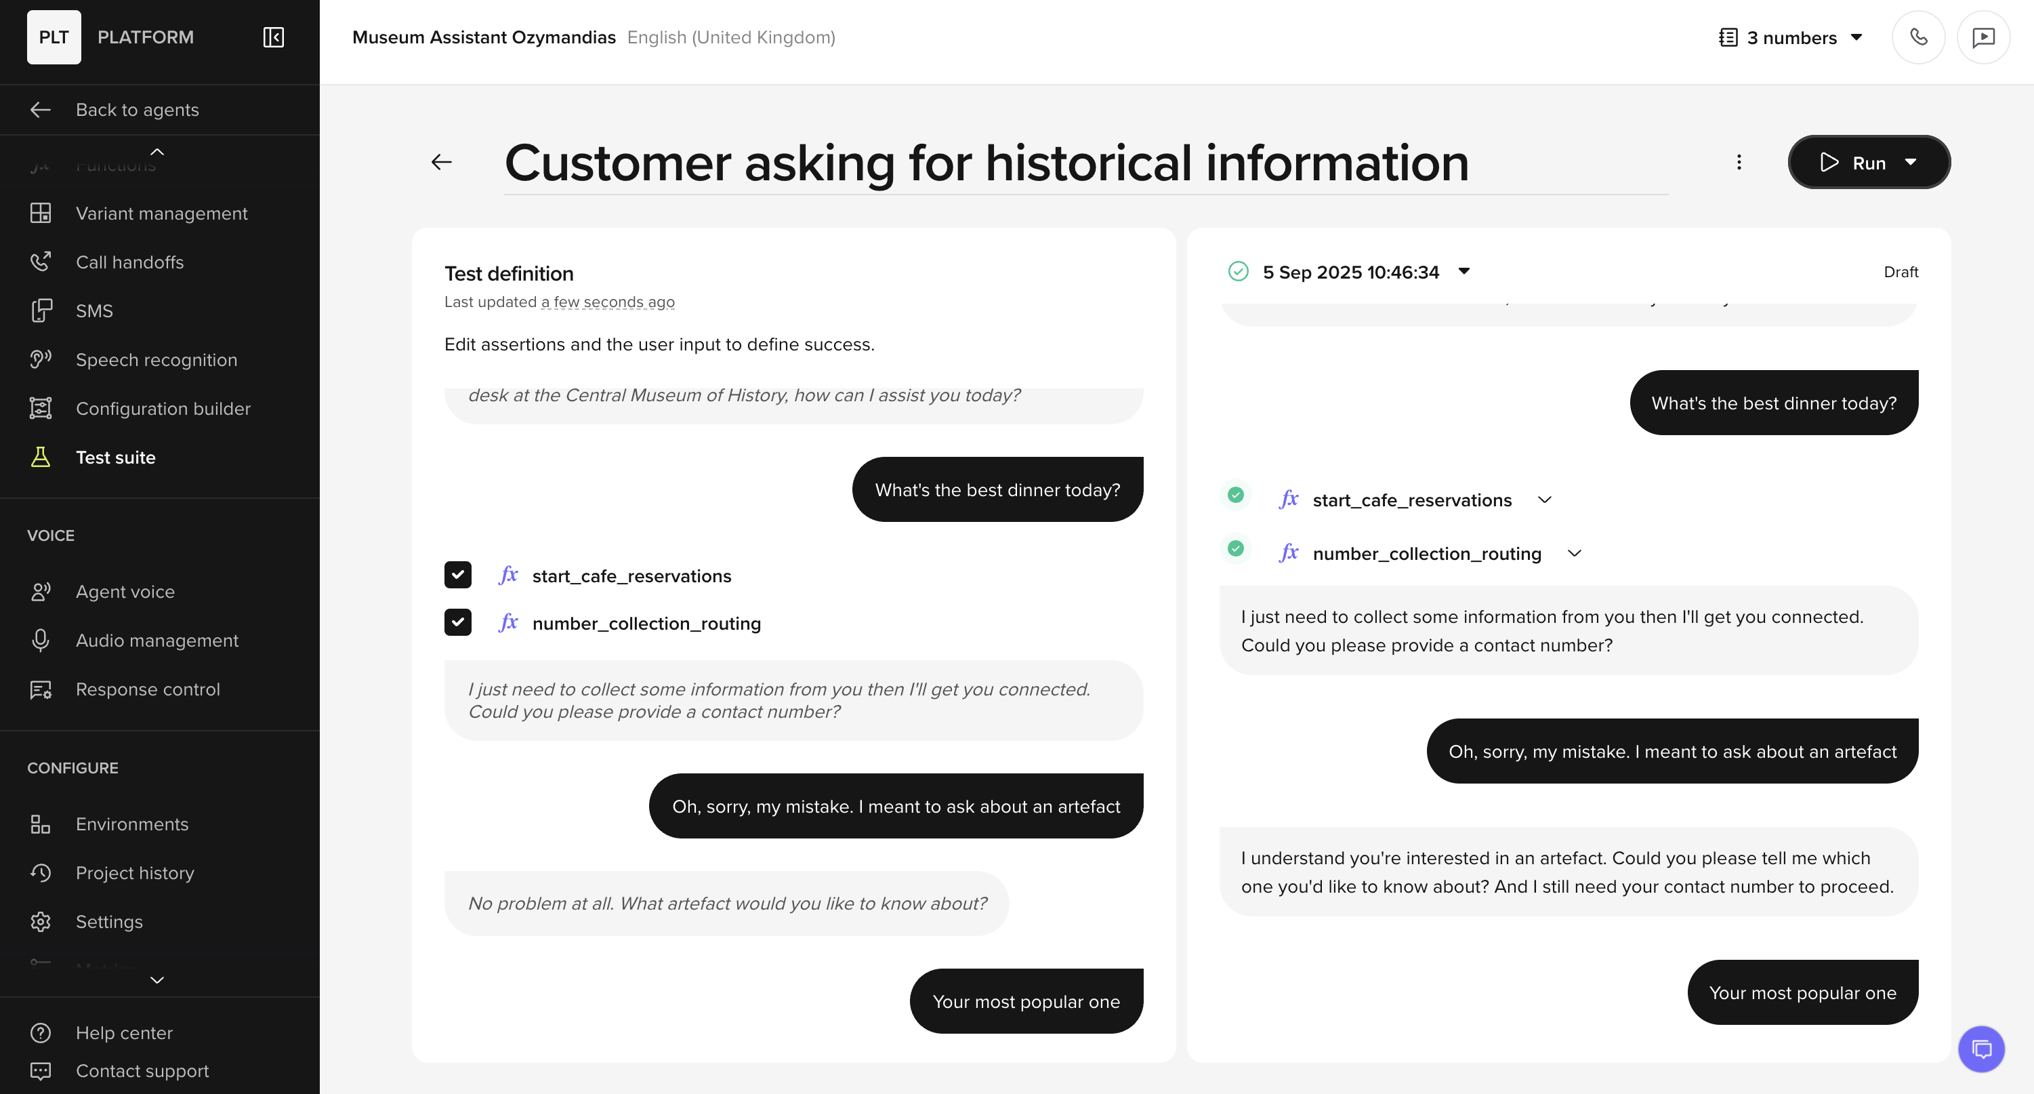
Task: Expand number_collection_routing result details
Action: pos(1575,553)
